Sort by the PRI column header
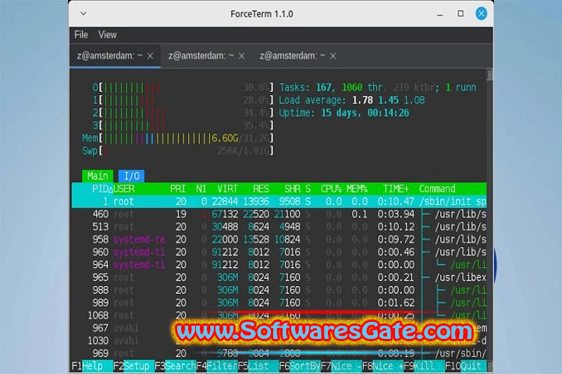Screen dimensions: 562x374 click(x=177, y=189)
